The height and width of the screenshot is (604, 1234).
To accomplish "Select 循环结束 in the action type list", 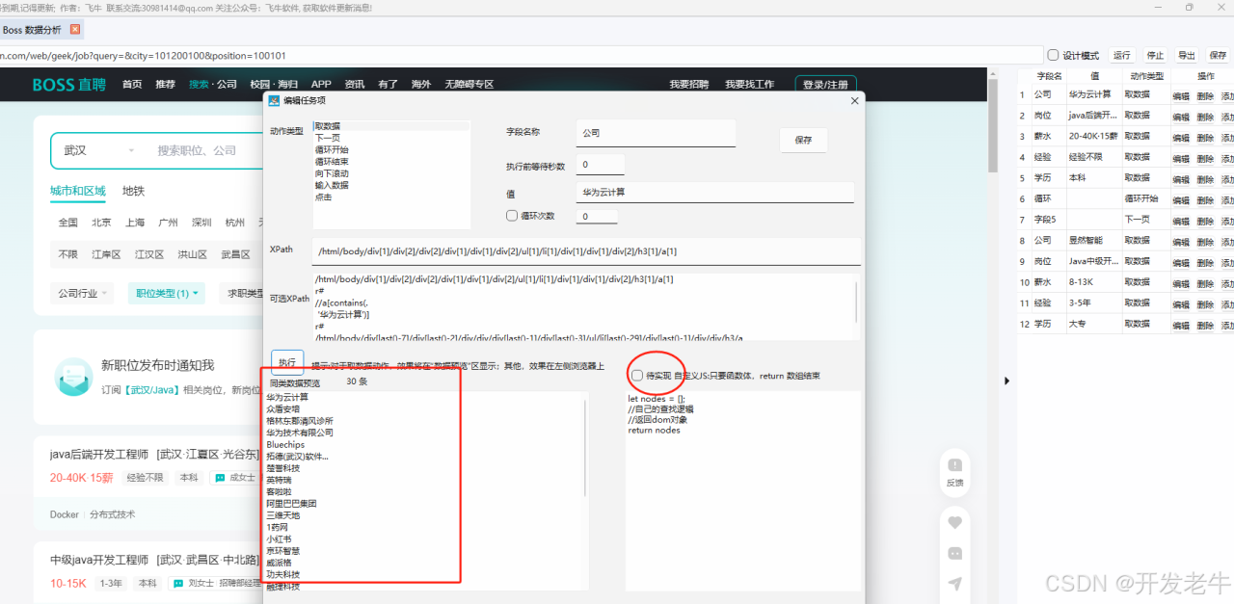I will tap(390, 162).
